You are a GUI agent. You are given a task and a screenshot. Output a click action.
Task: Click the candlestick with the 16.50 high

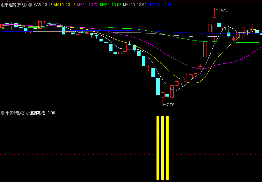click(214, 26)
